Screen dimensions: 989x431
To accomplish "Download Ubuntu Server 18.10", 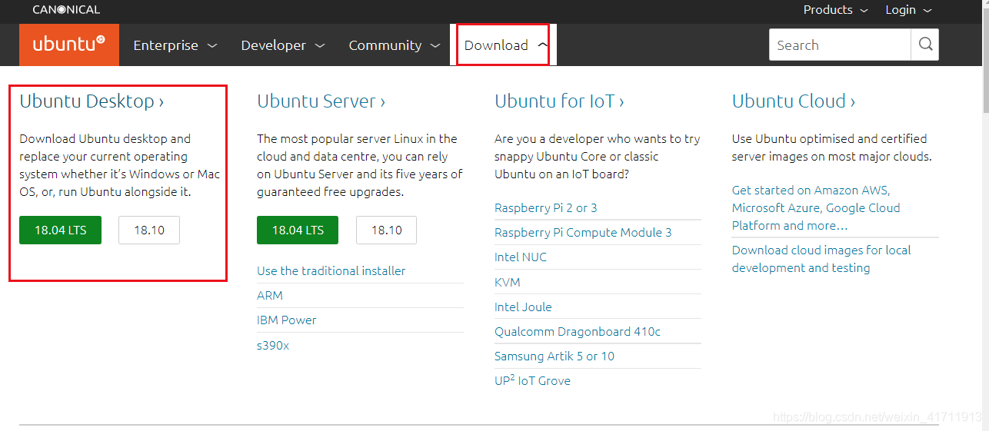I will [386, 230].
